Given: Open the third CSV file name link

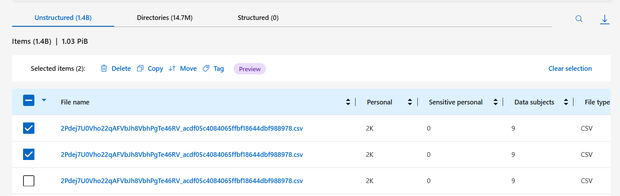Looking at the screenshot, I should tap(182, 181).
